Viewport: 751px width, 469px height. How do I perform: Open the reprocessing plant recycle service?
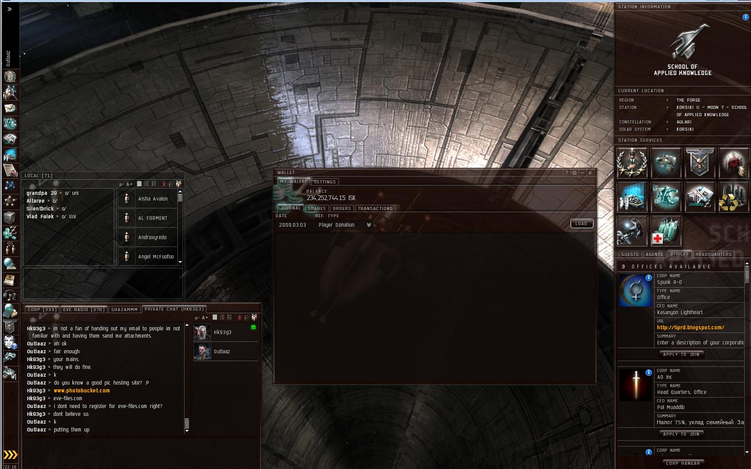coord(734,196)
